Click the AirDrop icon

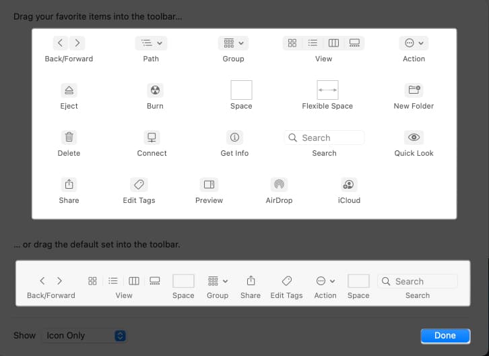(x=279, y=185)
